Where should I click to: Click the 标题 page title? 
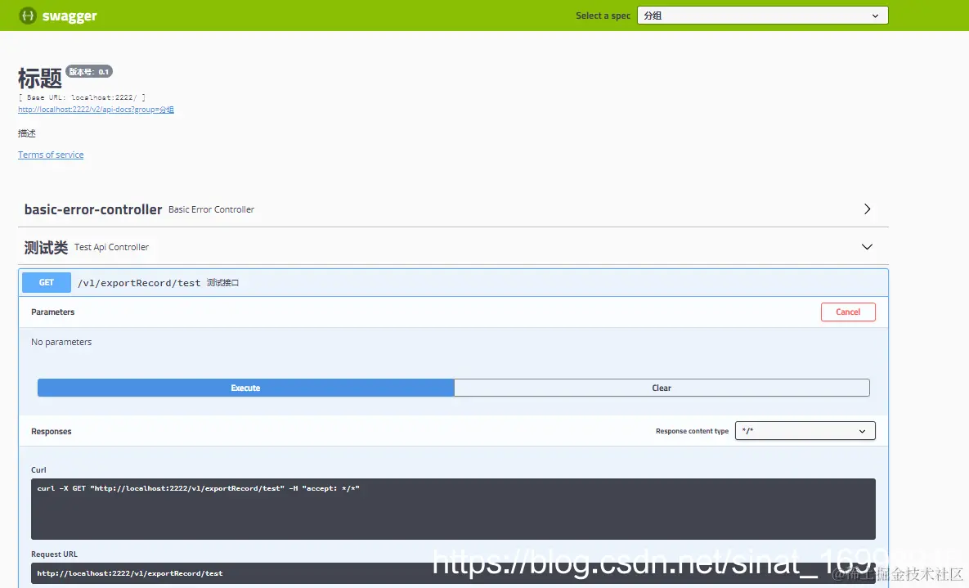[x=40, y=79]
